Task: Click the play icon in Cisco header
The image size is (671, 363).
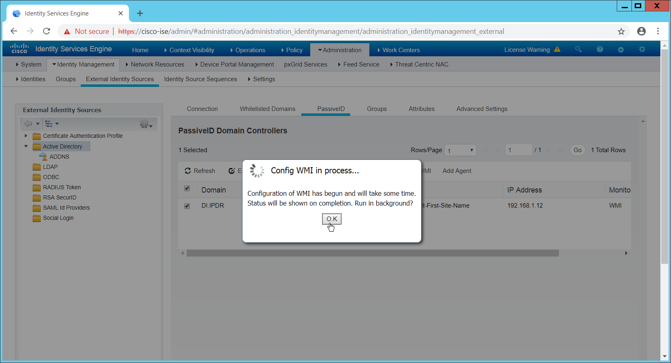Action: pos(621,50)
